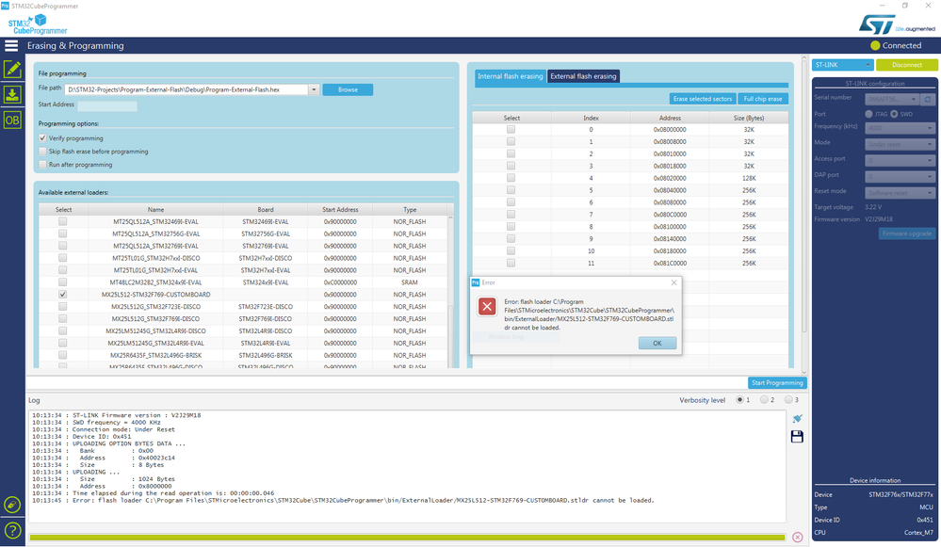Screen dimensions: 941x547
Task: Set verbosity level to 2
Action: click(x=764, y=399)
